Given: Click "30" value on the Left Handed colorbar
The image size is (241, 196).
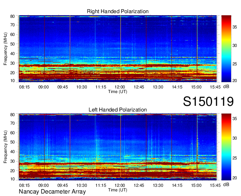Looking at the screenshot, I should click(x=235, y=138).
